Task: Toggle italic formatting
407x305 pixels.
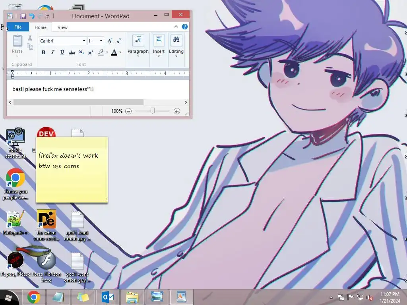Action: point(53,52)
